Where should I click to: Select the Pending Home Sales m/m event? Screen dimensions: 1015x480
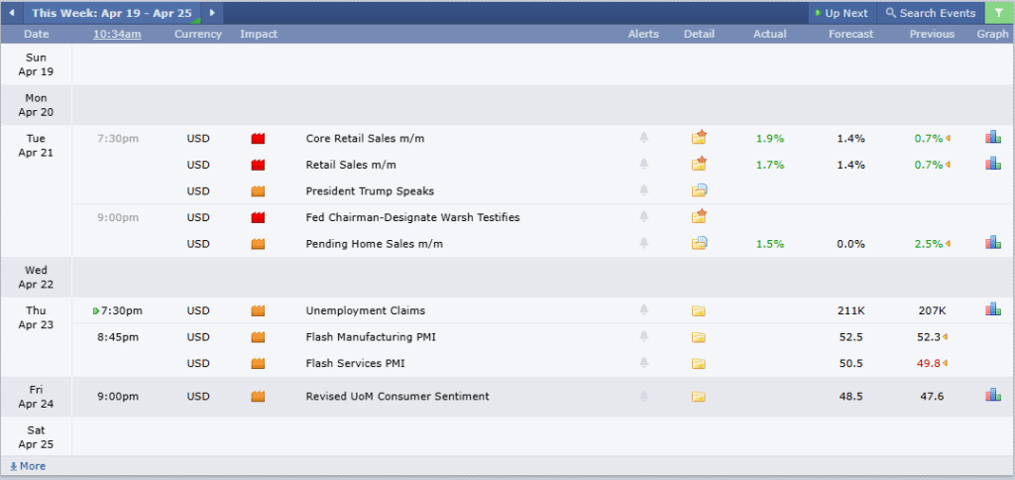(374, 243)
